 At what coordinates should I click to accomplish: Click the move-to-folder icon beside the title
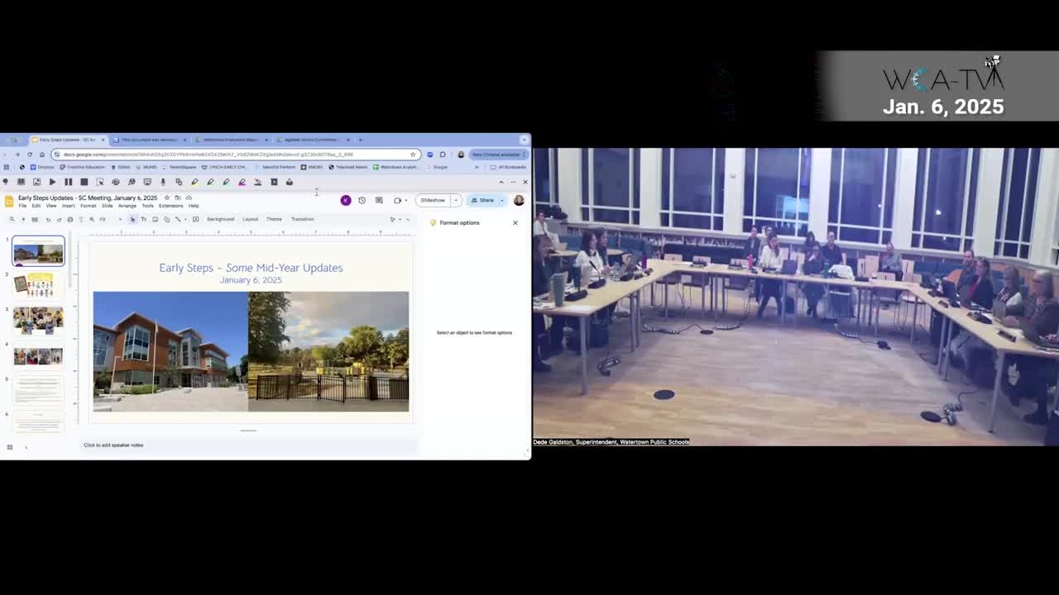[177, 198]
